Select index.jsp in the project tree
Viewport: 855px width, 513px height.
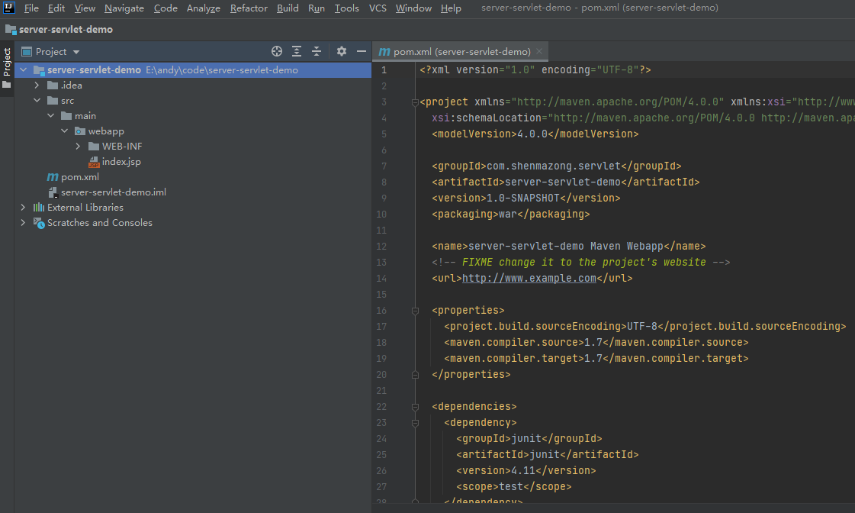[x=121, y=162]
